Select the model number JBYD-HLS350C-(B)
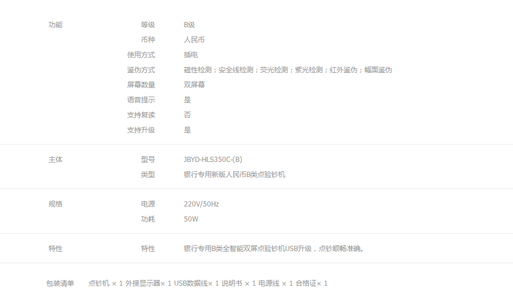513x295 pixels. pos(213,160)
